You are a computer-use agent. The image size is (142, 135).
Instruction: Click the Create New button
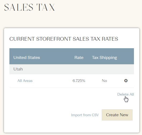point(117,115)
